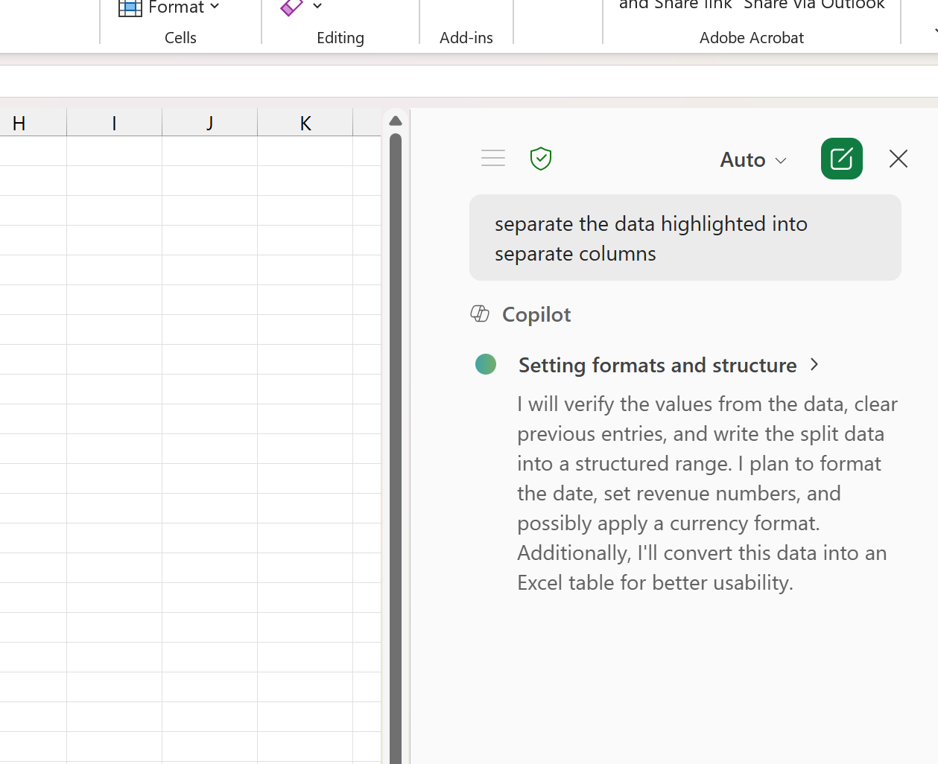Select the Clear tool in the Editing group
938x764 pixels.
tap(290, 8)
